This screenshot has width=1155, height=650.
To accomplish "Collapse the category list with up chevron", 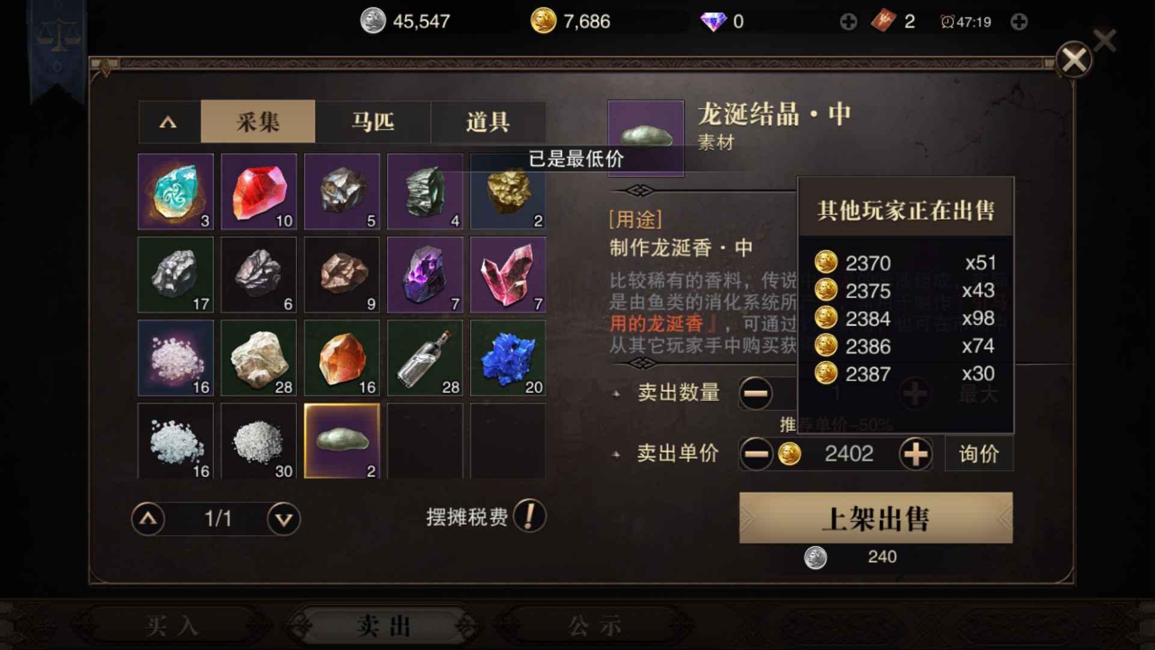I will (168, 122).
